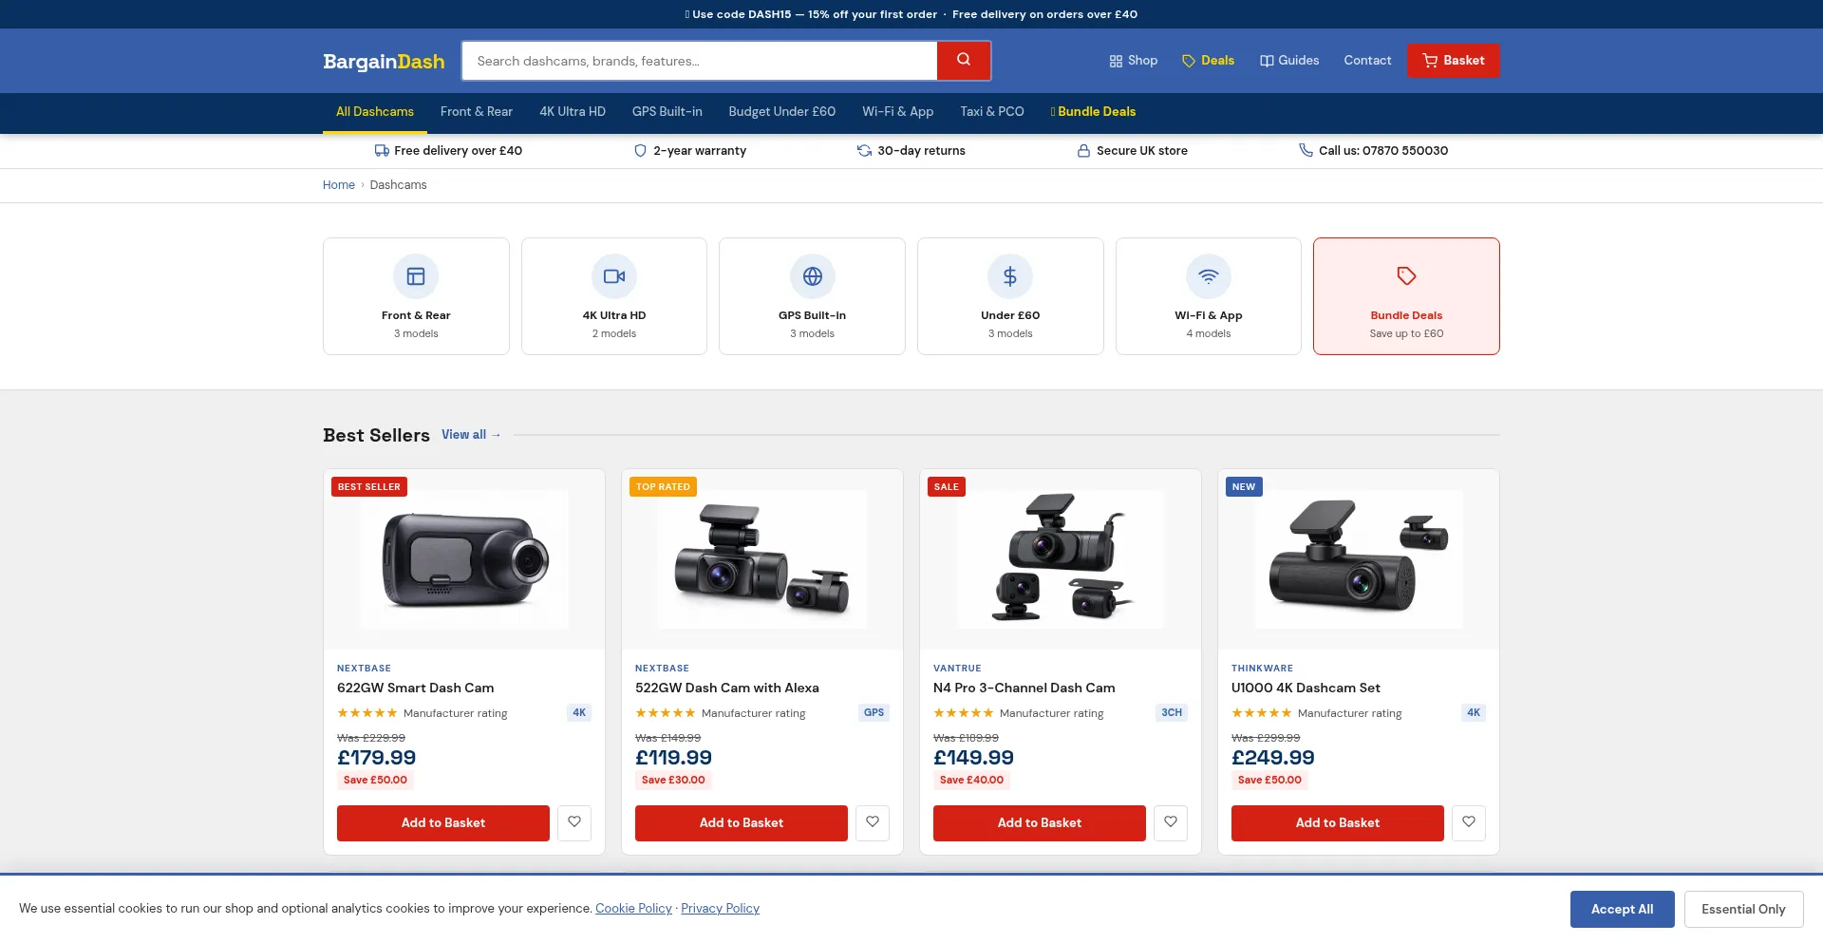Click the 3CH tag on N4 Pro
Image resolution: width=1823 pixels, height=943 pixels.
[x=1172, y=713]
